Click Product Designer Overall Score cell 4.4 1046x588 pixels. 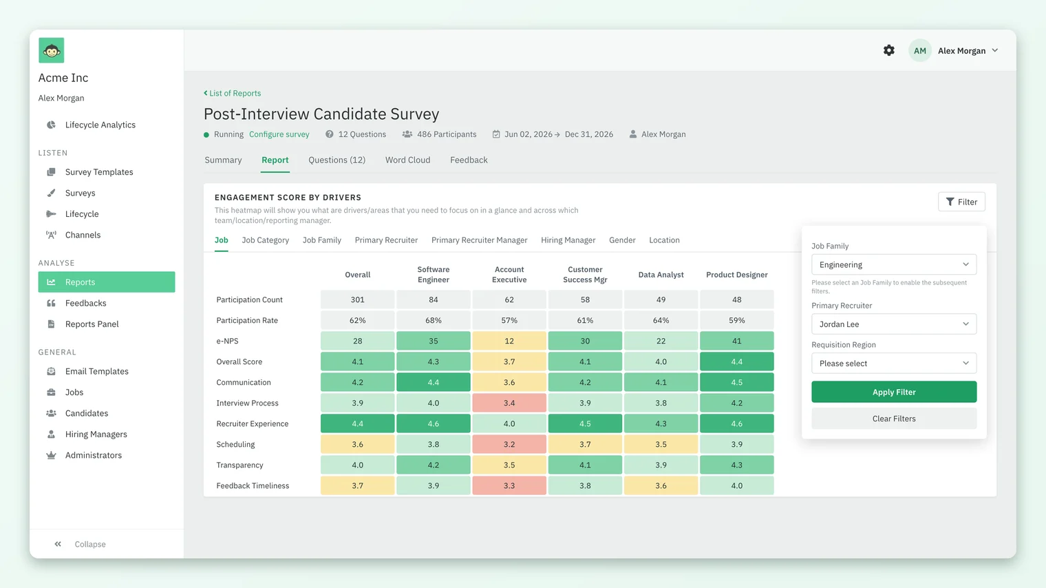[x=736, y=361]
